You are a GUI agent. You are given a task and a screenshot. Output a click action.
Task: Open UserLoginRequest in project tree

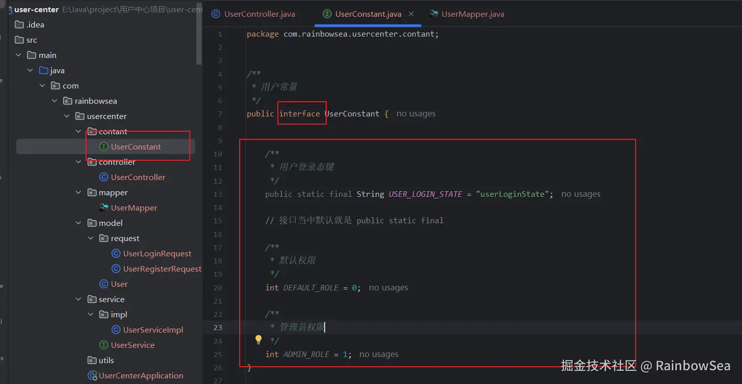coord(157,253)
